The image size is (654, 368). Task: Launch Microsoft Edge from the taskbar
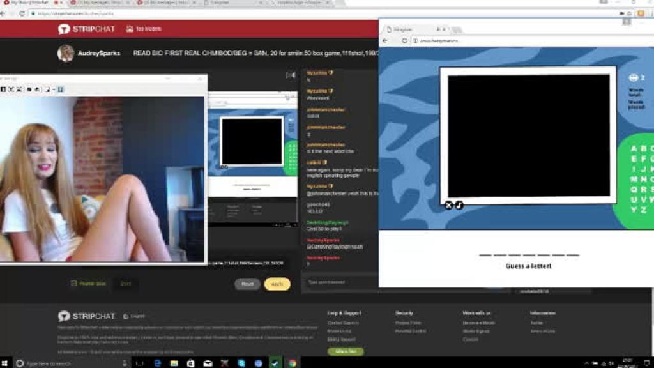click(x=157, y=363)
